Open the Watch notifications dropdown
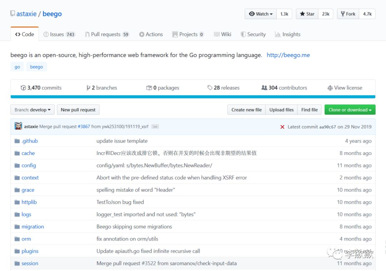The width and height of the screenshot is (386, 271). [x=261, y=14]
